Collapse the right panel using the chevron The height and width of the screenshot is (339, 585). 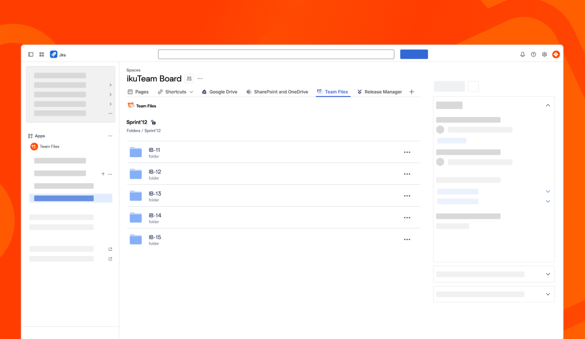coord(547,105)
